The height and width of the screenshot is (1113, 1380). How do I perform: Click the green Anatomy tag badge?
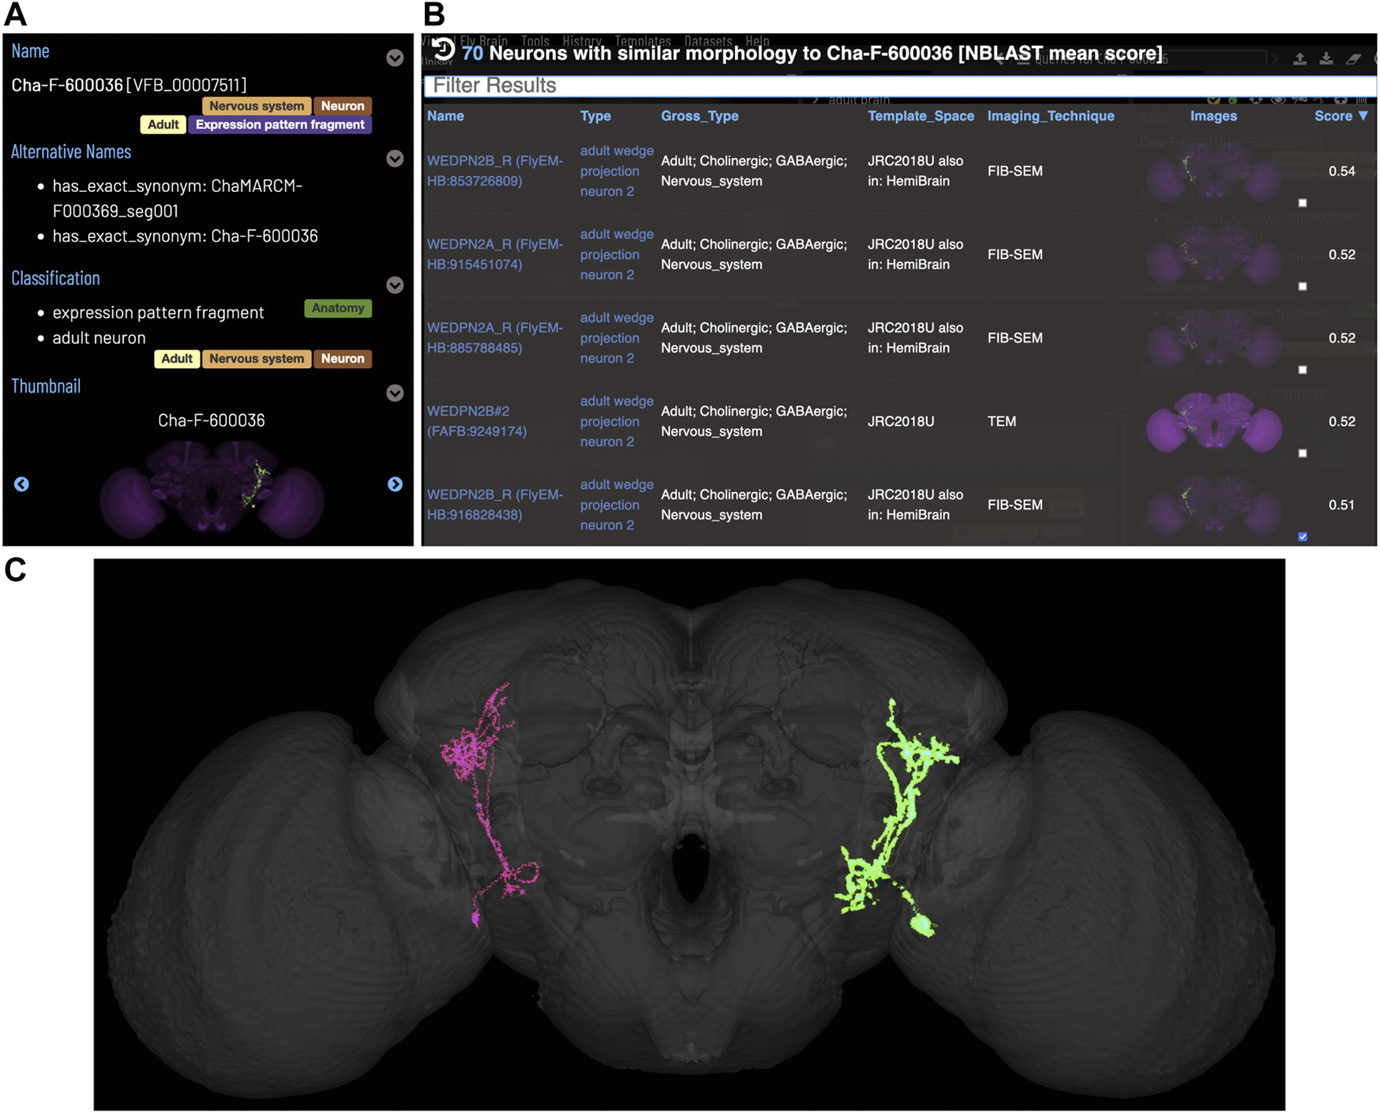click(337, 308)
